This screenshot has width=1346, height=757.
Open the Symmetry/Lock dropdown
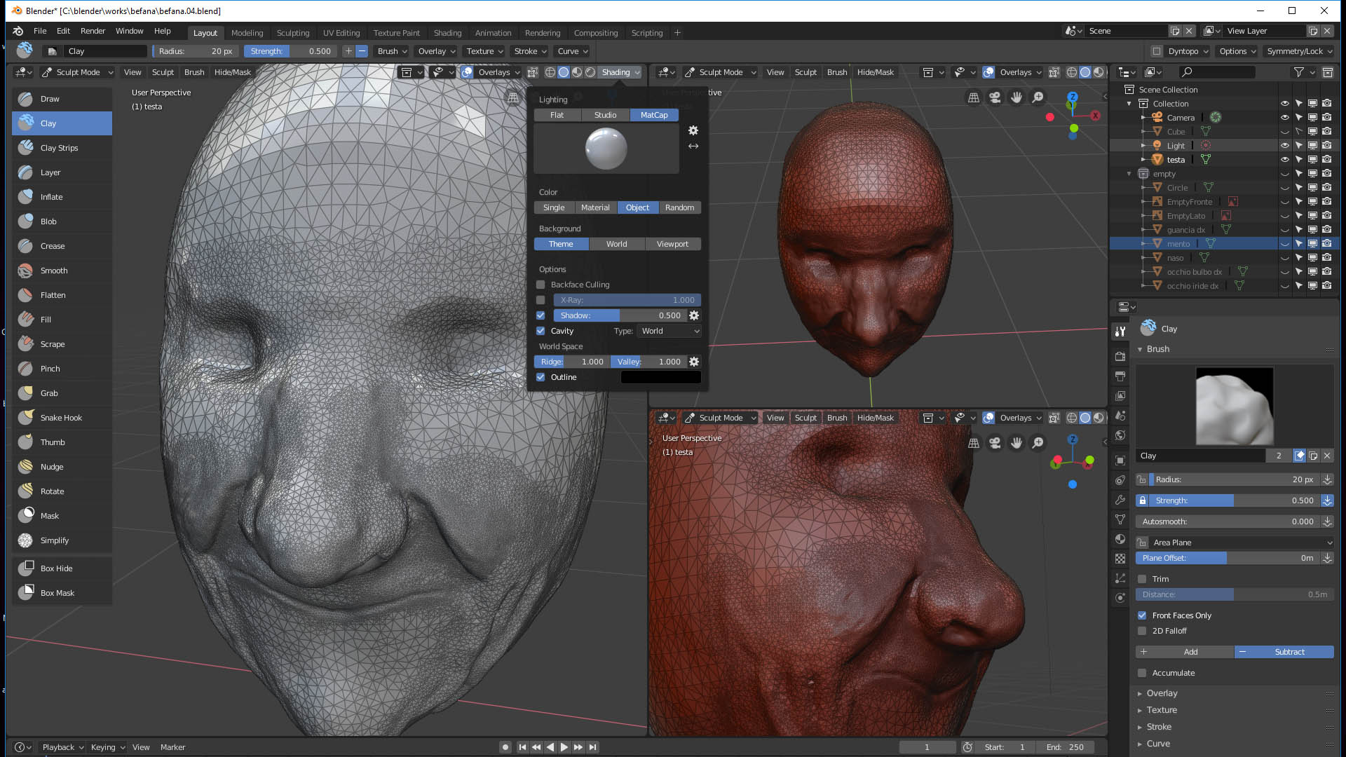[x=1299, y=51]
